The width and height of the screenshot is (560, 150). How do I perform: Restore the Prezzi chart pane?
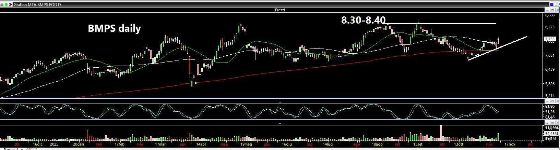coord(552,10)
